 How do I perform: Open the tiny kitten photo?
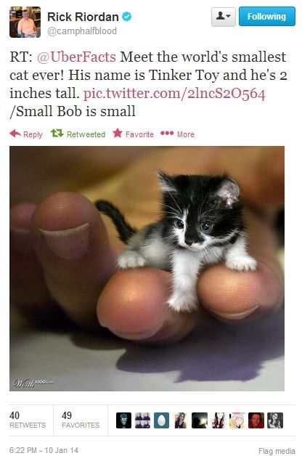pos(147,269)
